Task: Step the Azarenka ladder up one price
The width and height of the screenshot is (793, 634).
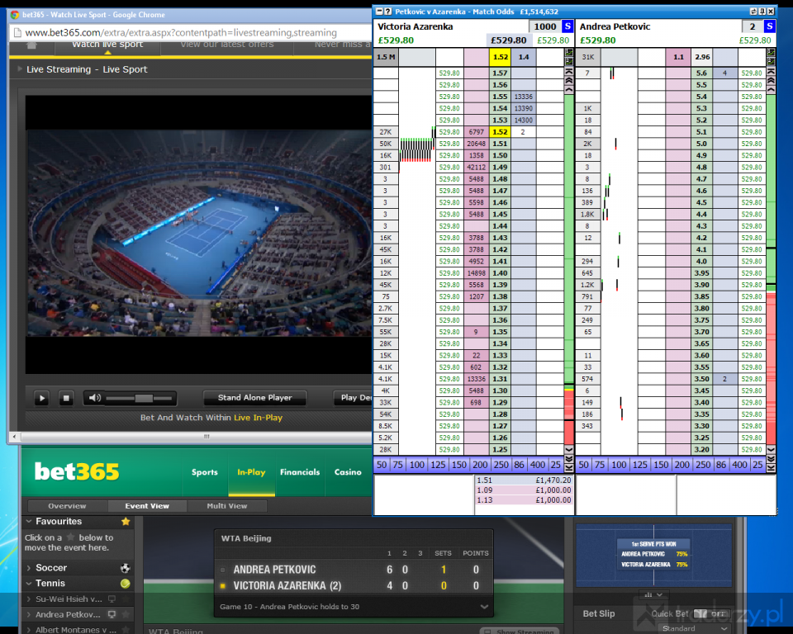Action: click(569, 89)
